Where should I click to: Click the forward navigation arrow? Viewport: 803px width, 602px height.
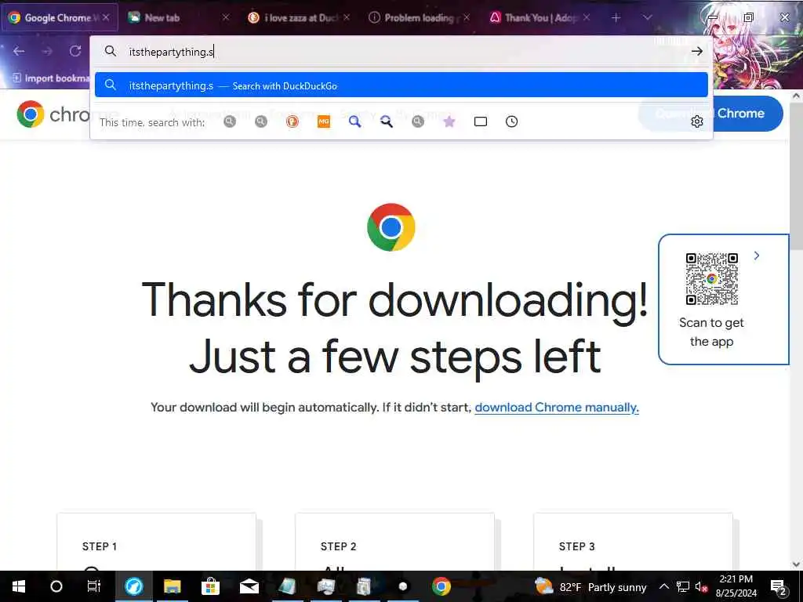pyautogui.click(x=47, y=51)
